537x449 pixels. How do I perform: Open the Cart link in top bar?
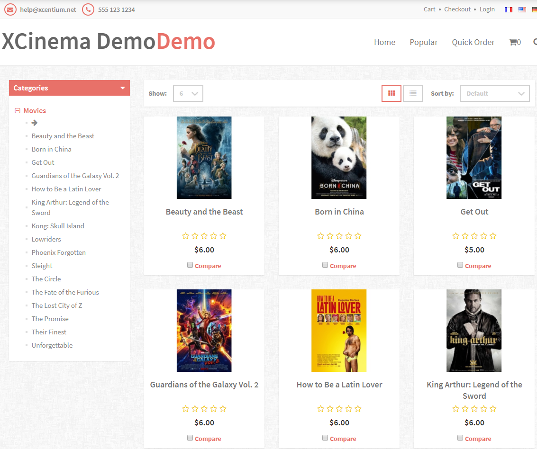coord(429,9)
